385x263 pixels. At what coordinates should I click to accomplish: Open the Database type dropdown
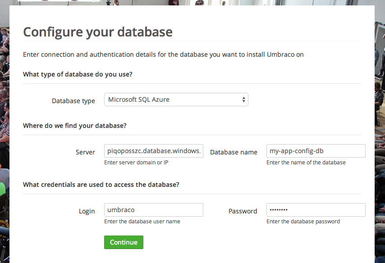pyautogui.click(x=176, y=100)
